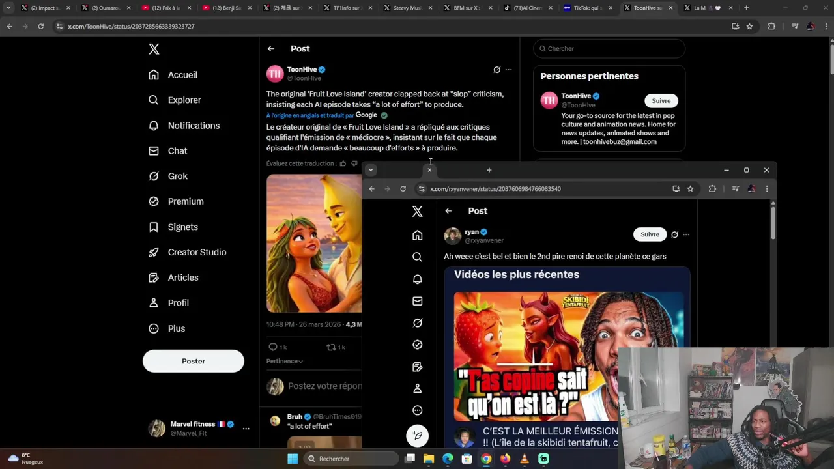834x469 pixels.
Task: Click the Poster button
Action: coord(194,361)
